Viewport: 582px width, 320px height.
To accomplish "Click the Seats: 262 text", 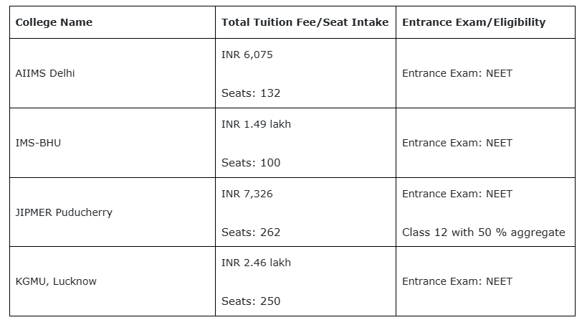I will 251,232.
